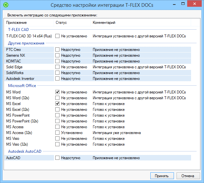Sort by the Приложение column header
The height and width of the screenshot is (183, 204).
[x=29, y=23]
